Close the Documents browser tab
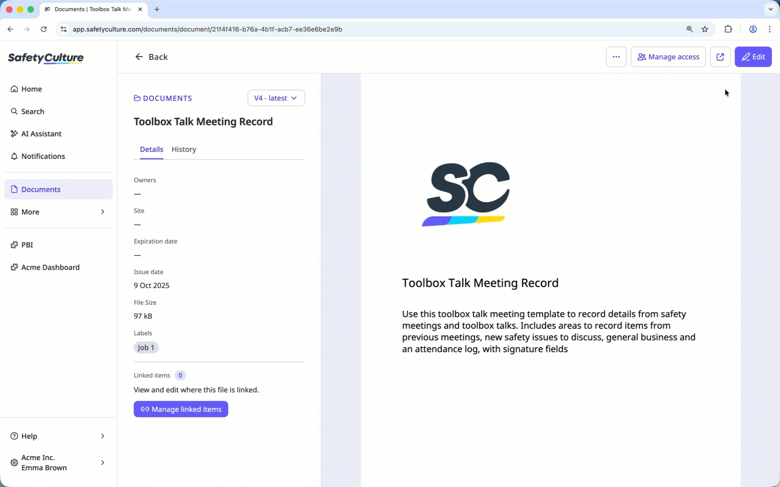The image size is (780, 487). (140, 9)
